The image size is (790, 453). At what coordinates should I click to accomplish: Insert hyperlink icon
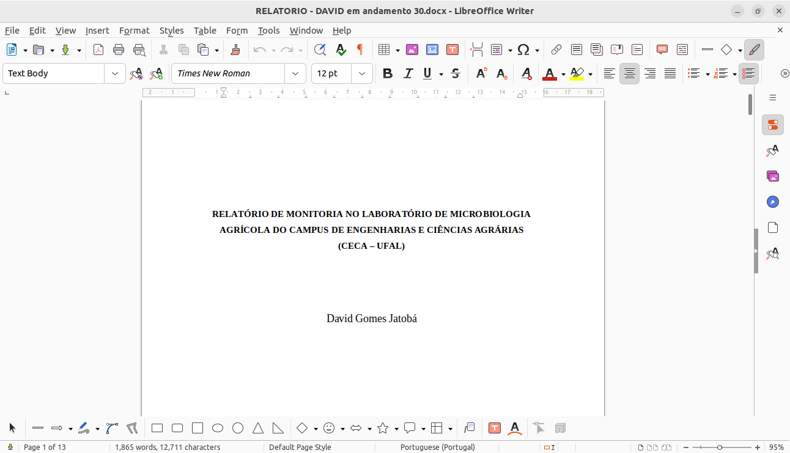[556, 50]
